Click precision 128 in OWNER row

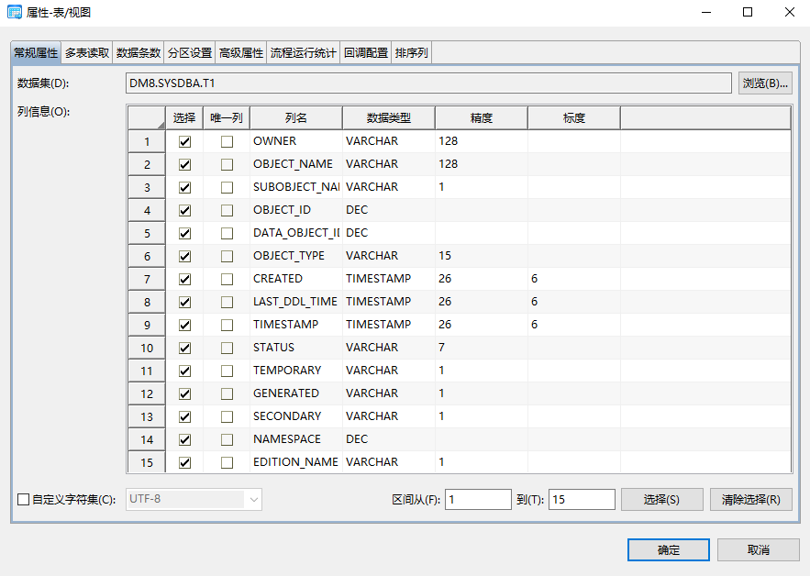click(x=482, y=141)
